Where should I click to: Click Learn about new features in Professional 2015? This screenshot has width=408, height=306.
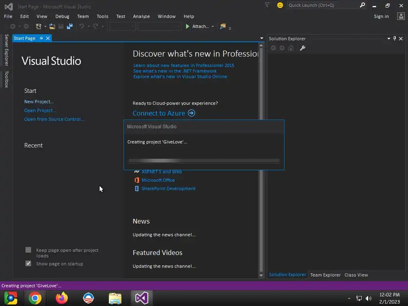(x=184, y=65)
